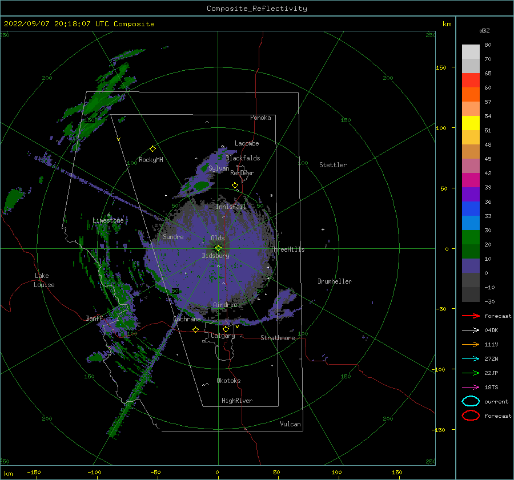Click the Calgary city label

click(x=223, y=336)
